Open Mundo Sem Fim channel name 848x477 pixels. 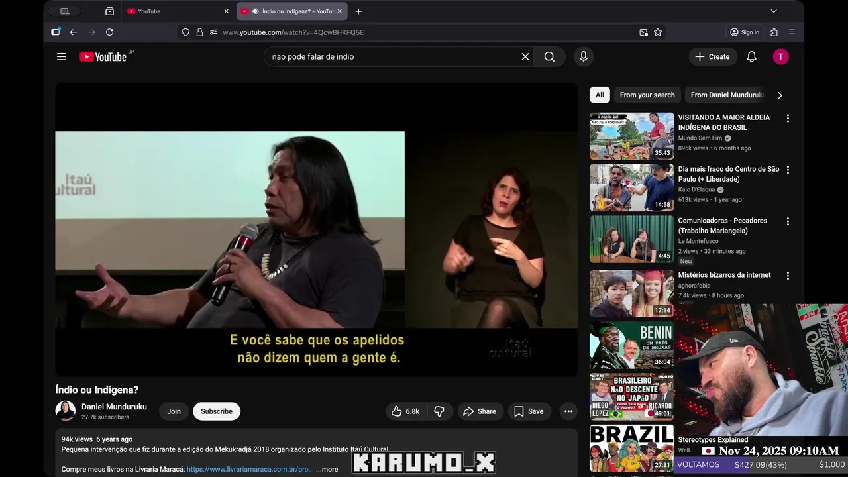pos(700,138)
